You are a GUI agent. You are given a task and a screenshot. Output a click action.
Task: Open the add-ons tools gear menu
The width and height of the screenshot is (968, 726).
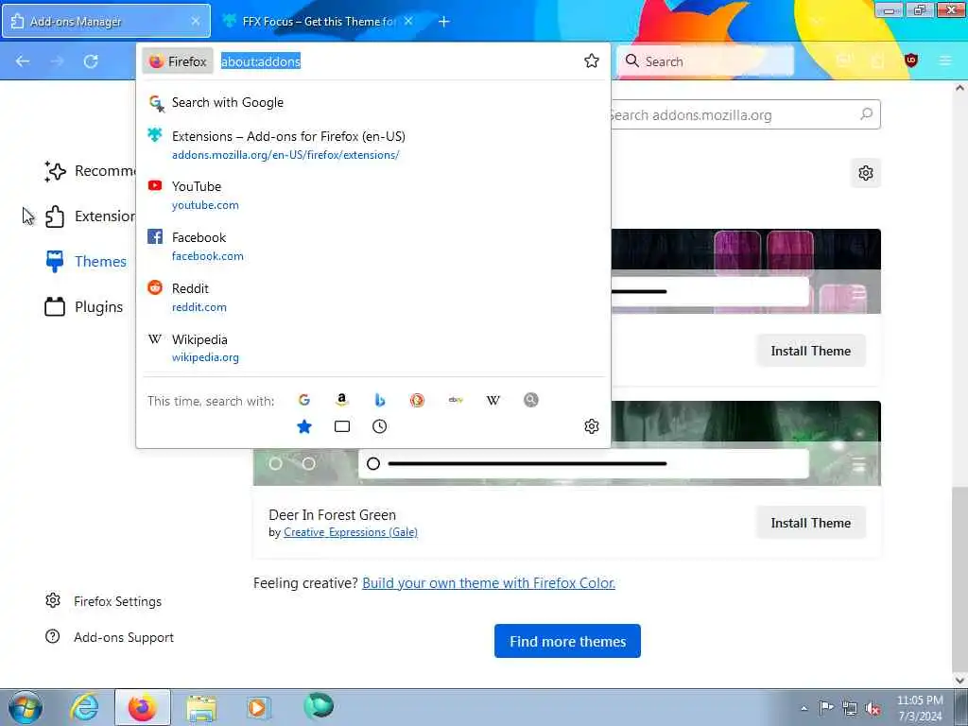coord(866,173)
